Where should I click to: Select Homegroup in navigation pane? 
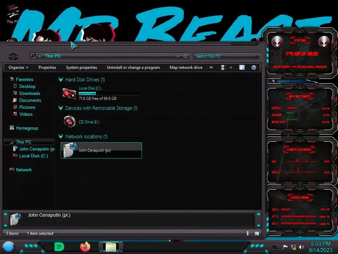point(27,128)
